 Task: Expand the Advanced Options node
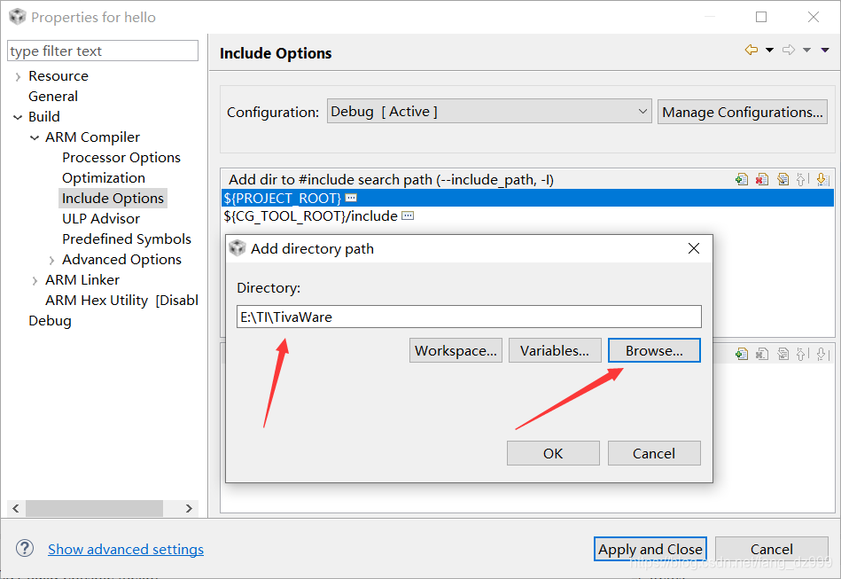51,261
